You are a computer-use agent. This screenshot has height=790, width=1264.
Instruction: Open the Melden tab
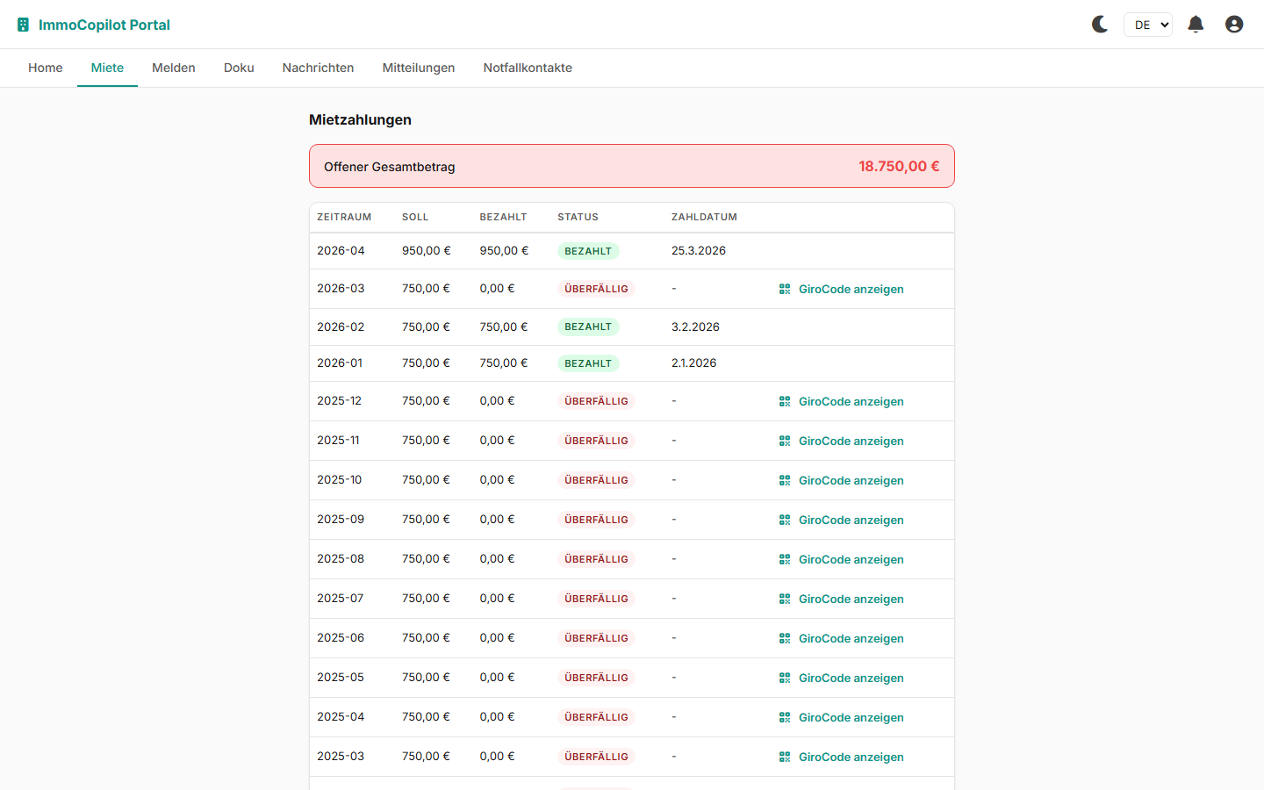pos(174,68)
